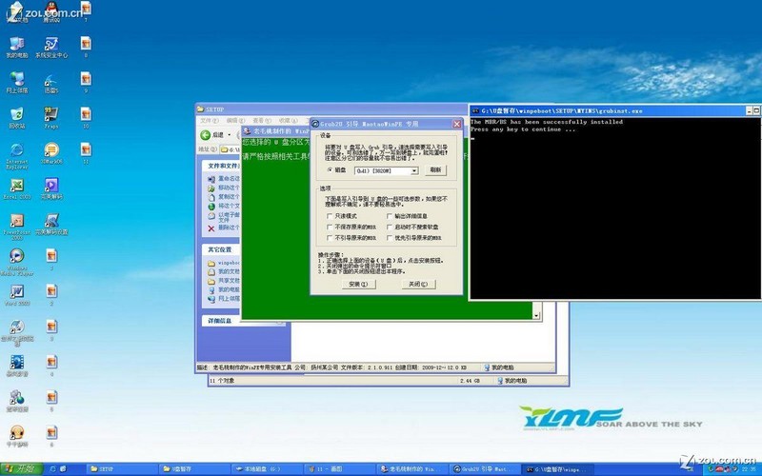Click the green Back arrow in the SETUP window
The width and height of the screenshot is (762, 476).
point(206,135)
